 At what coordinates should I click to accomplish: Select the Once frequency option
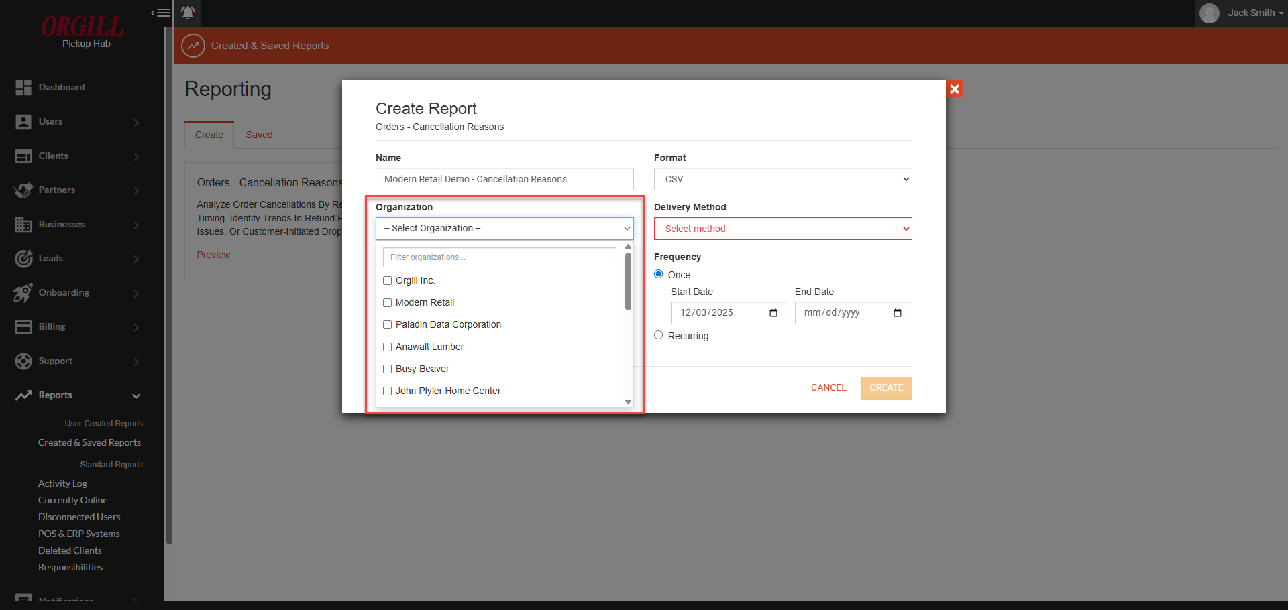659,274
